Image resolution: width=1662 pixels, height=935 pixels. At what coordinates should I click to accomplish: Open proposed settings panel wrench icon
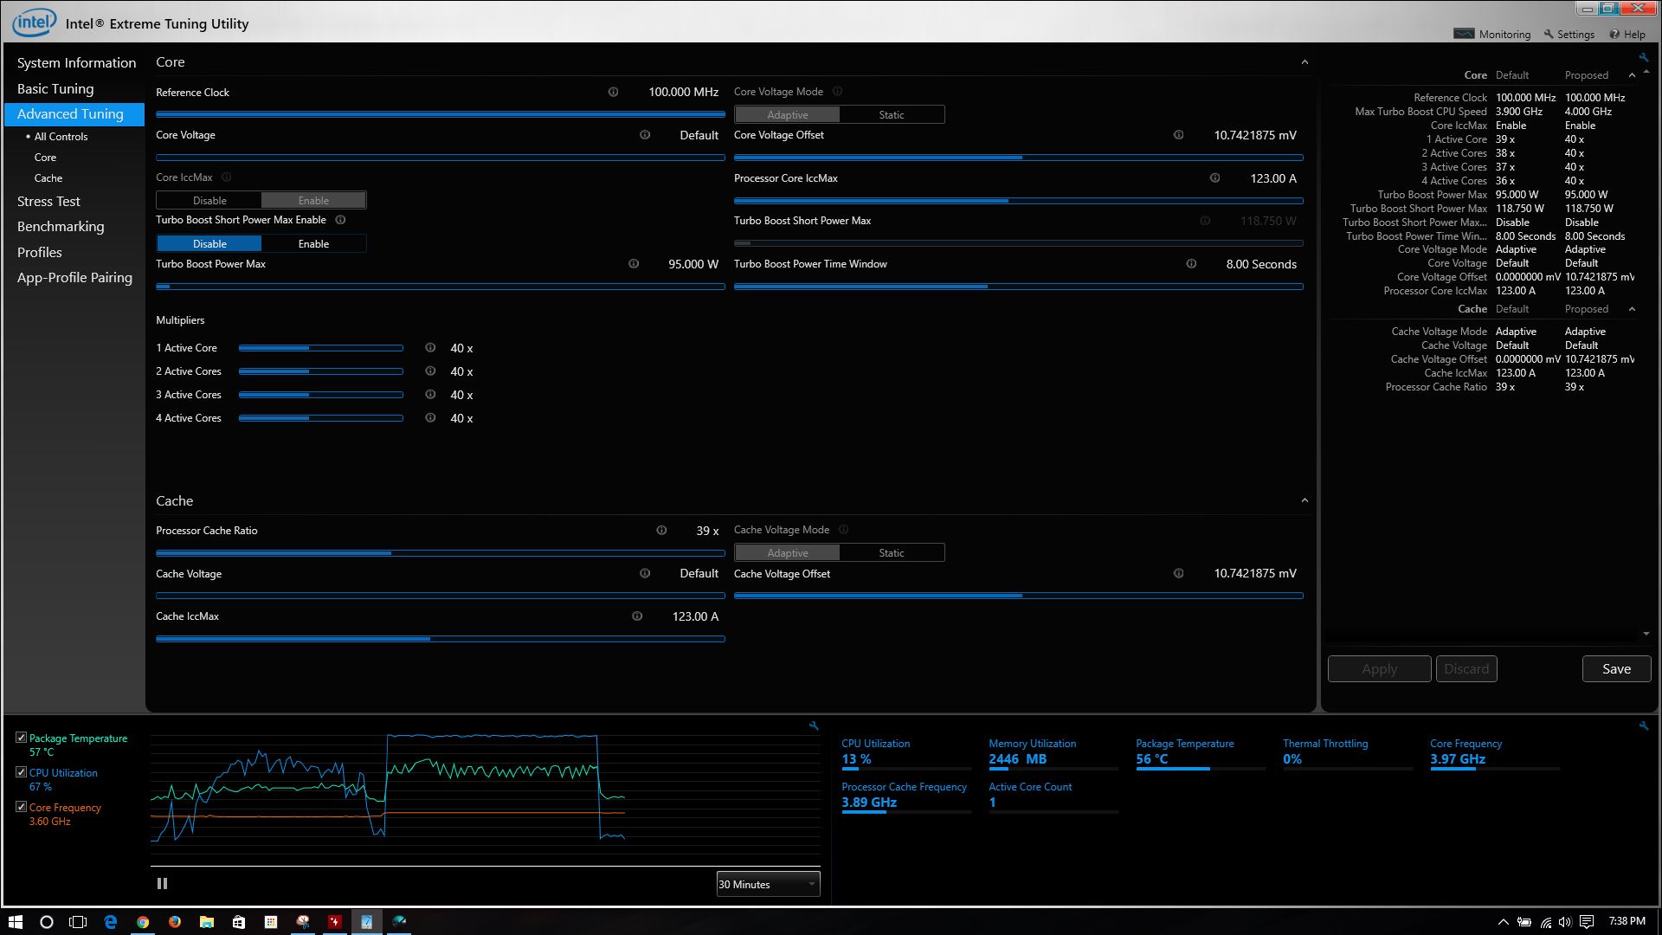point(1643,58)
